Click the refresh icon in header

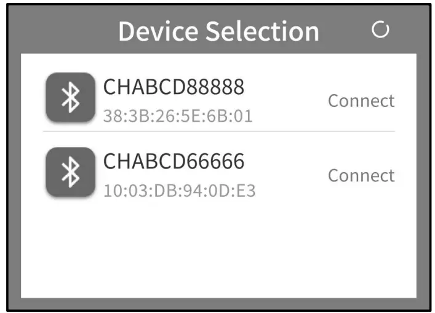pos(381,30)
